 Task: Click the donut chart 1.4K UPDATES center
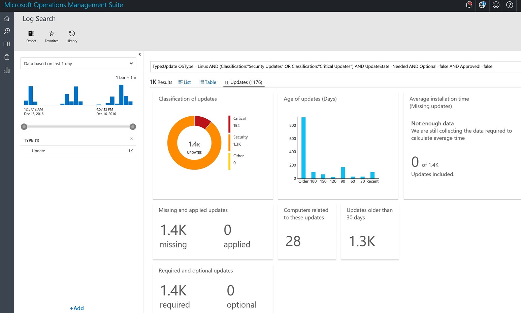pos(194,147)
